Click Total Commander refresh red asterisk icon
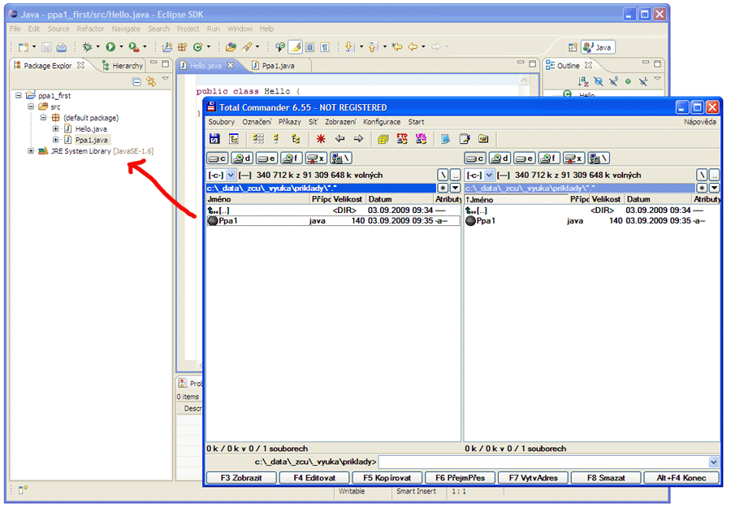Image resolution: width=731 pixels, height=508 pixels. click(321, 138)
